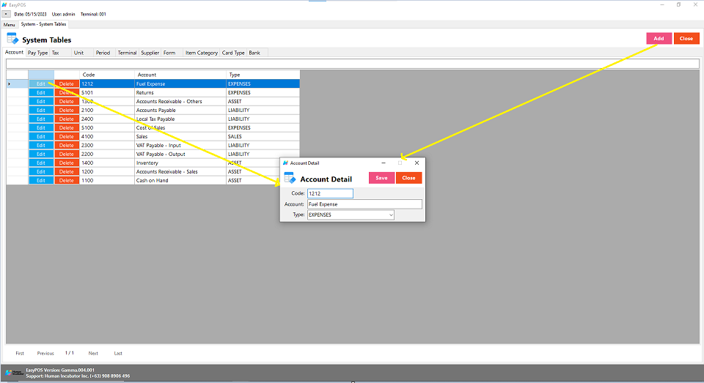Click the EasyPOS logo in title bar

(4, 4)
